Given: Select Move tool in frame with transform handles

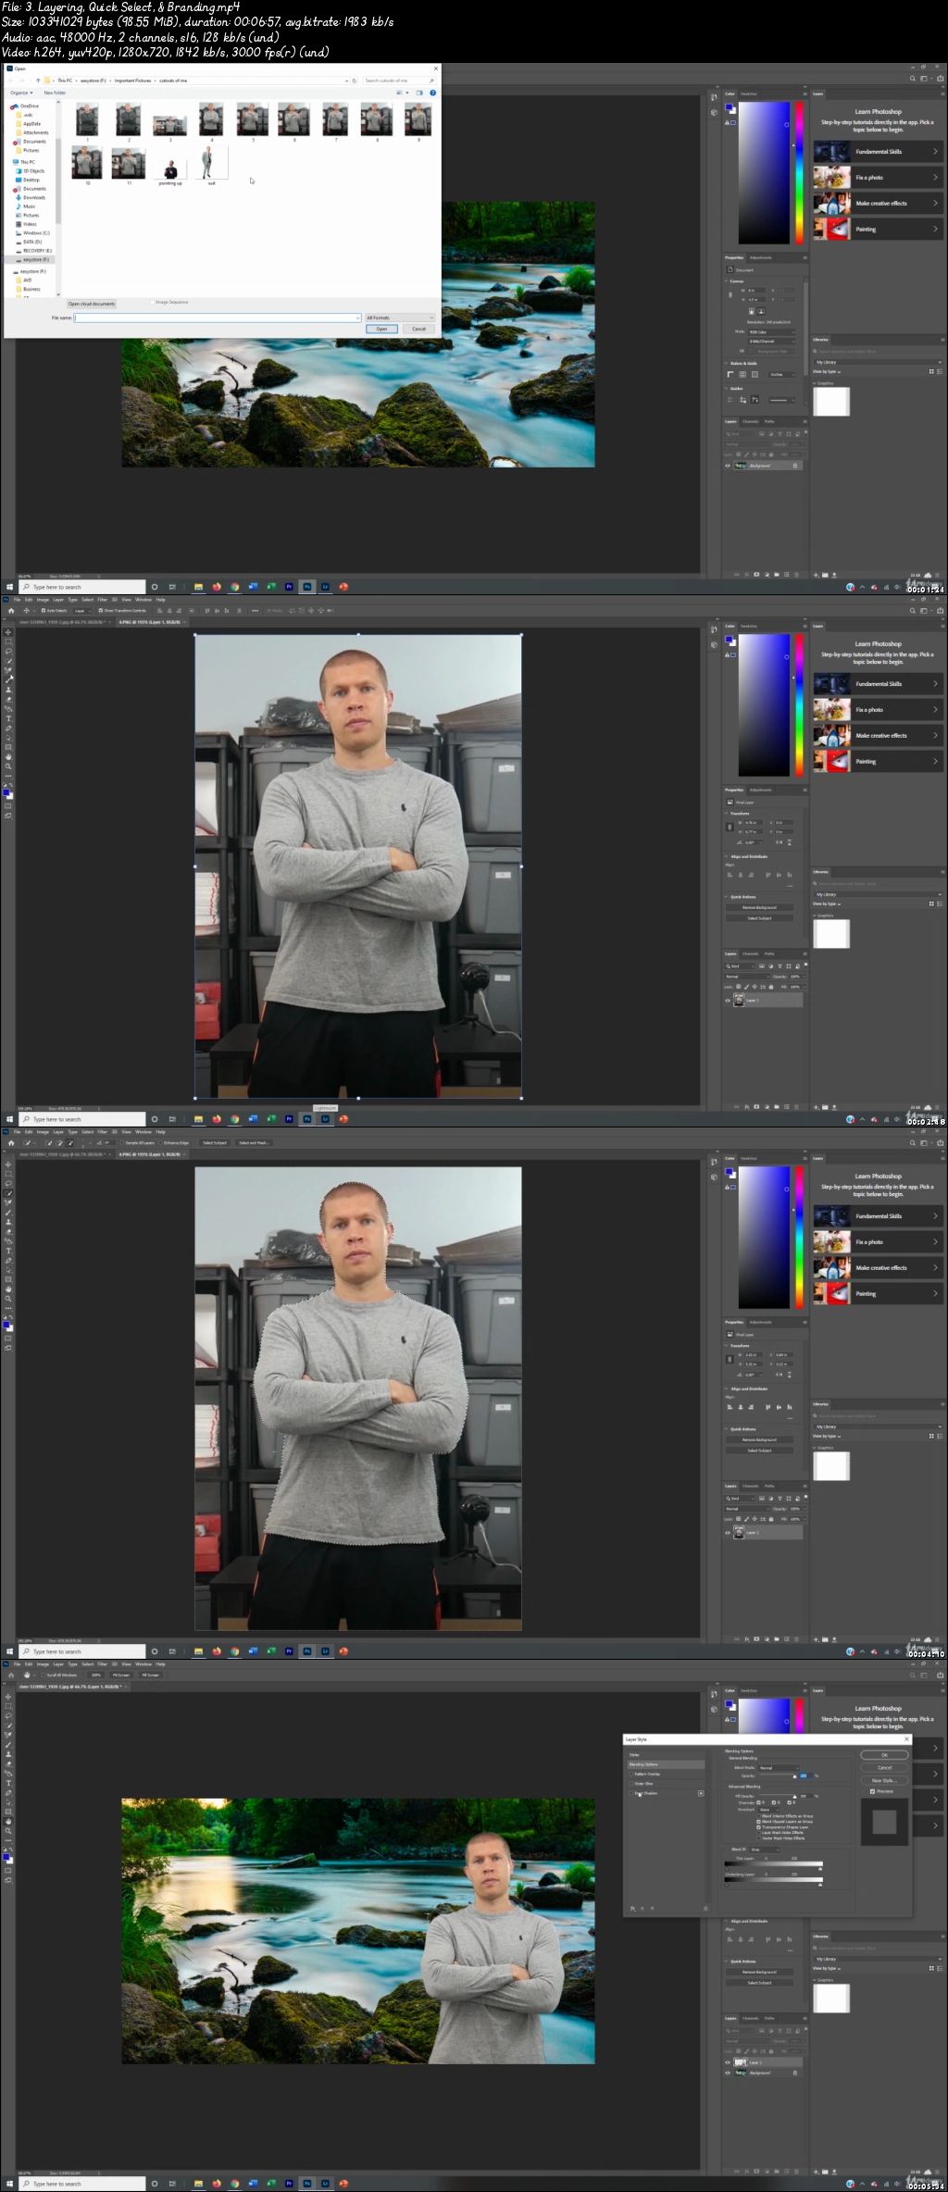Looking at the screenshot, I should 8,632.
